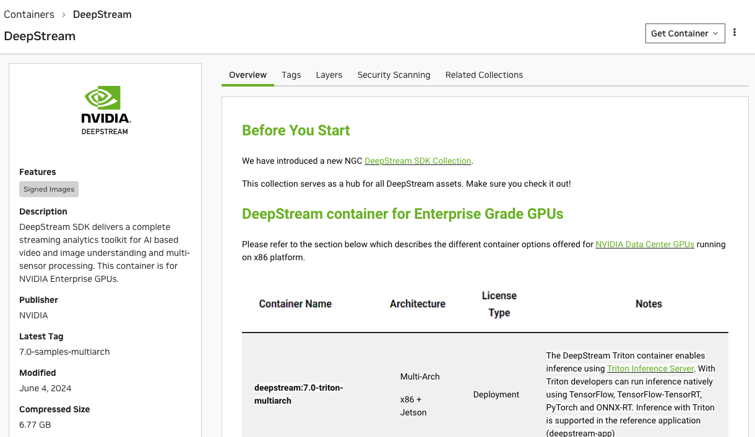Click the DeepStream breadcrumb item
The width and height of the screenshot is (755, 437).
tap(102, 14)
